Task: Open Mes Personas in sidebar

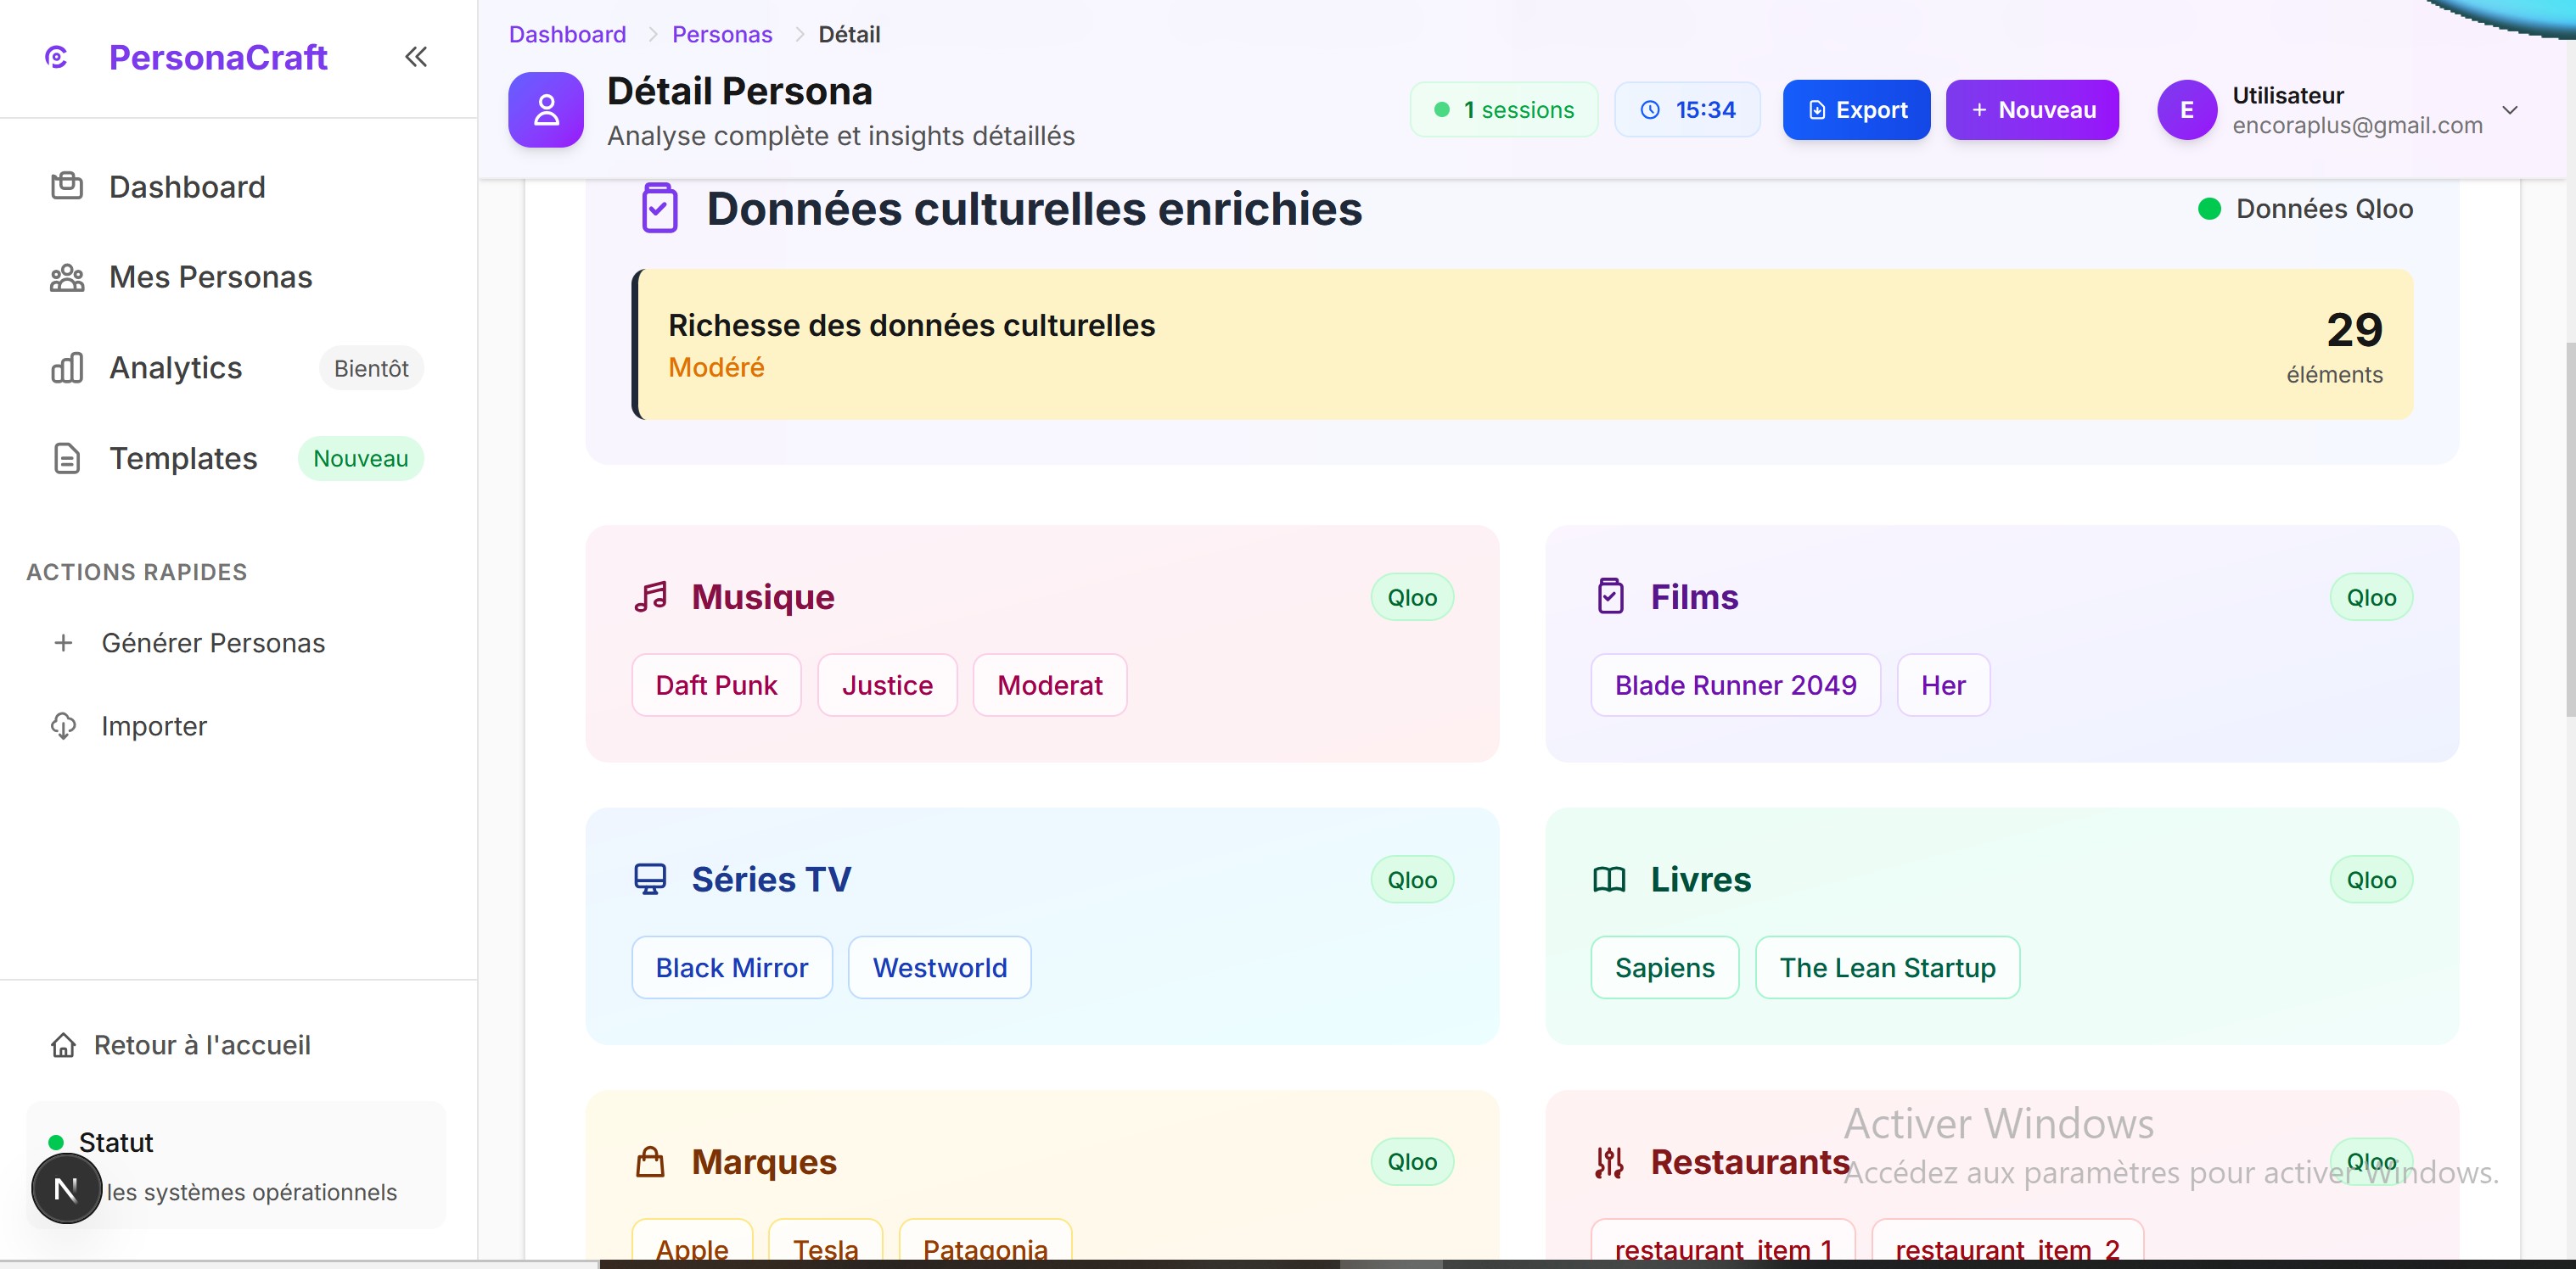Action: click(x=210, y=277)
